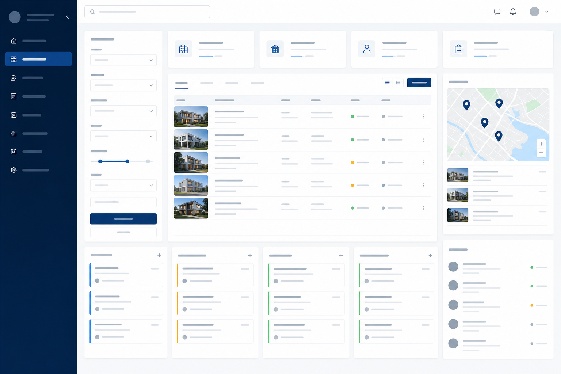Open kebab menu of first property row
Screen dimensions: 561x374
click(423, 117)
